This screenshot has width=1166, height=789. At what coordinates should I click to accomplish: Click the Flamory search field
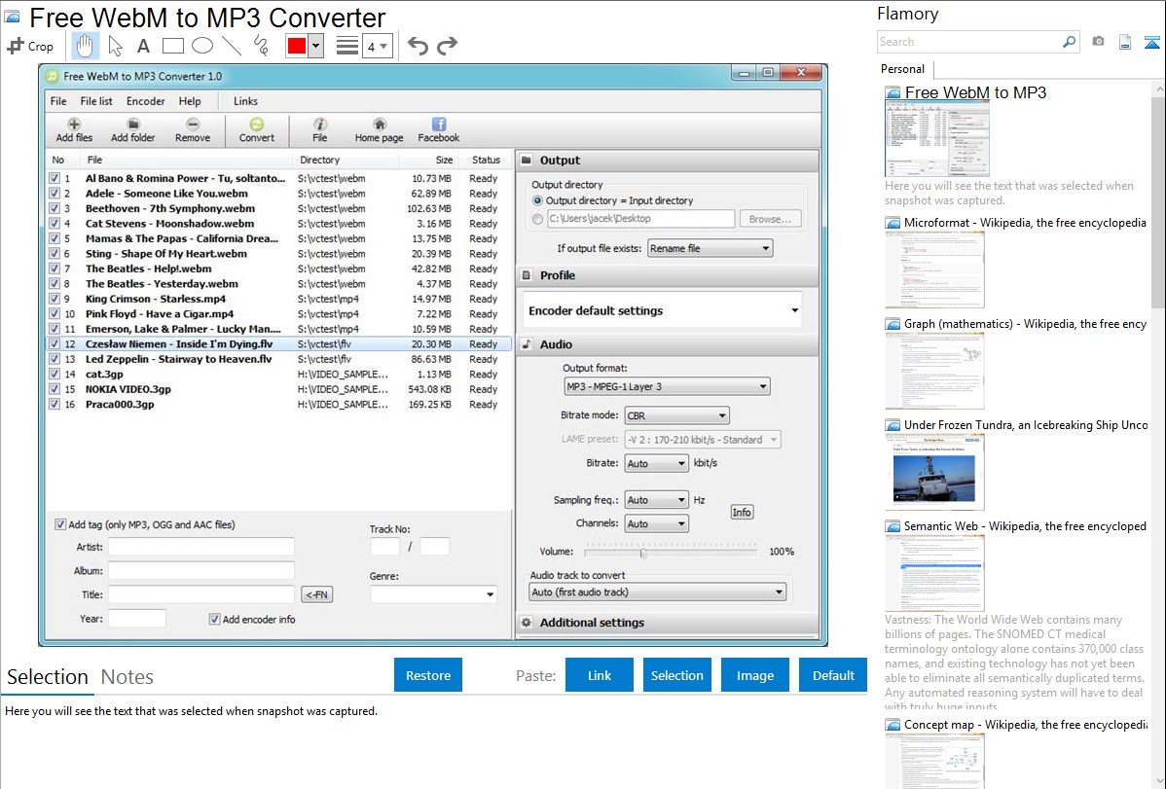pyautogui.click(x=968, y=42)
